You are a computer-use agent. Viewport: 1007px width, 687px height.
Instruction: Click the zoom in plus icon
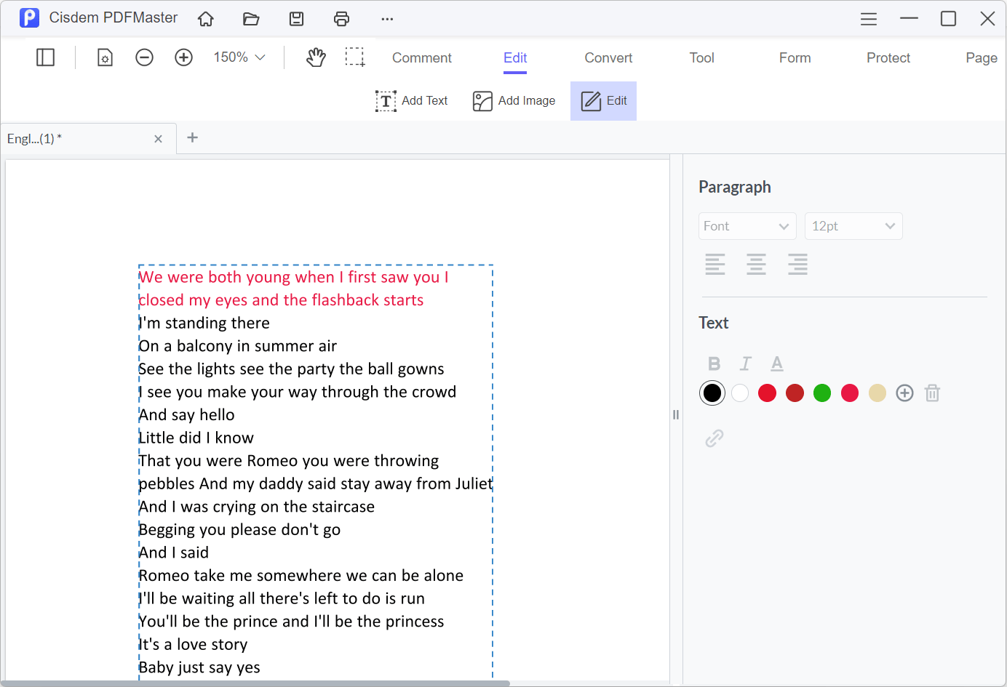(183, 57)
